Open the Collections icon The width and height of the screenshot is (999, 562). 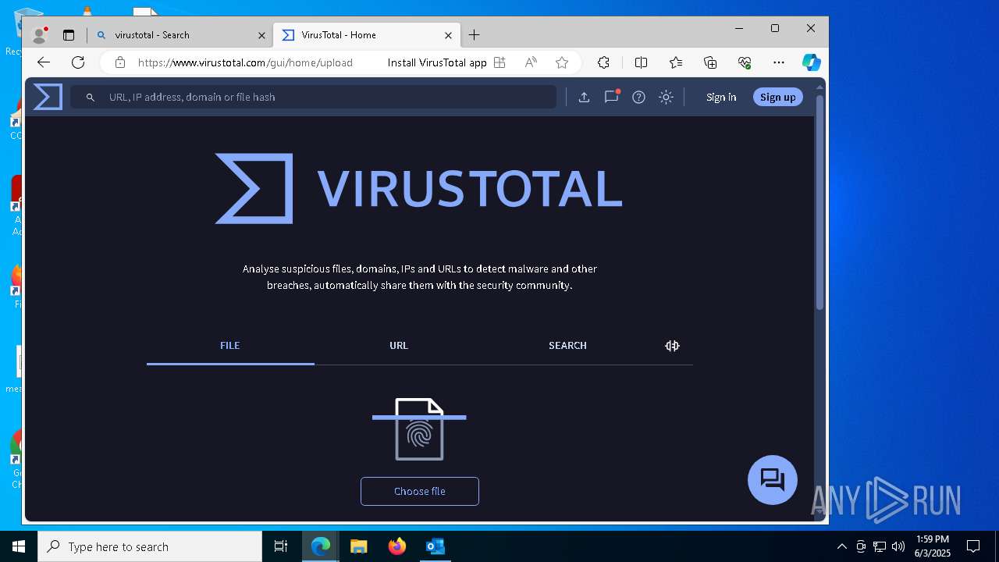[710, 62]
